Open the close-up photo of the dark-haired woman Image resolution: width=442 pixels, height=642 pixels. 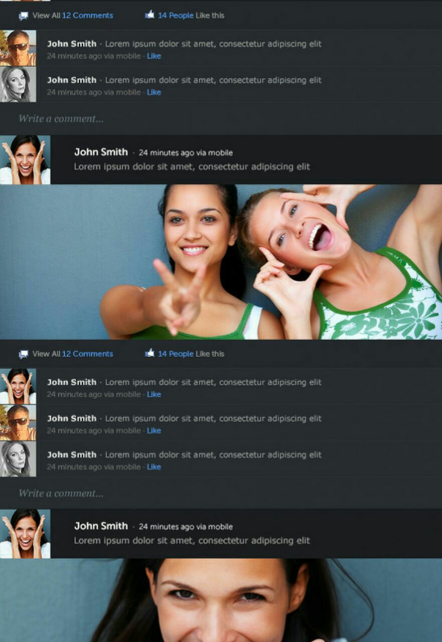point(221,600)
